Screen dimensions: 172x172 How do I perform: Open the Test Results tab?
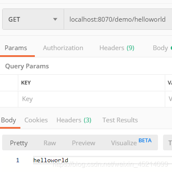(x=120, y=120)
